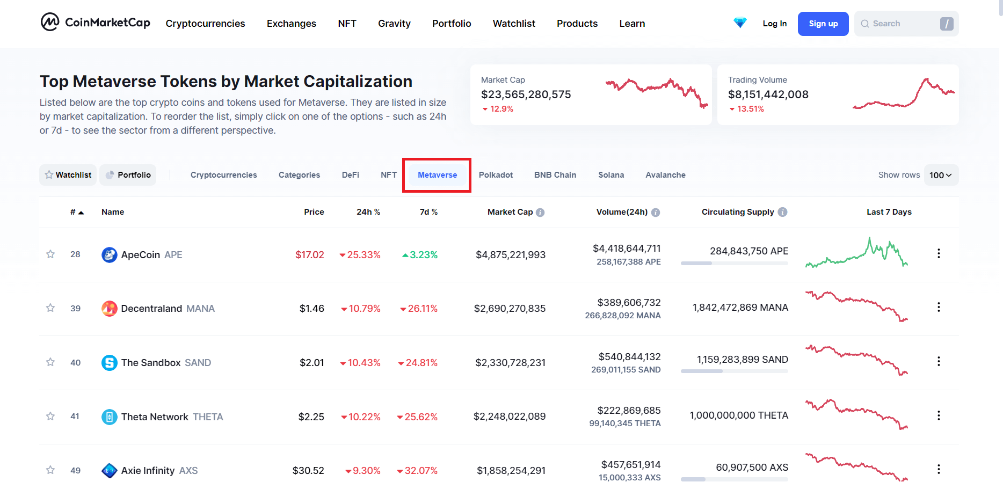Viewport: 1003px width, 482px height.
Task: Click the slash shortcut icon in search
Action: [947, 24]
